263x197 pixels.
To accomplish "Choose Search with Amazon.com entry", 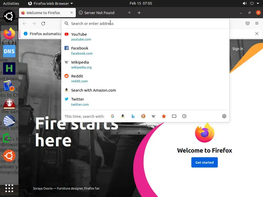I will click(145, 90).
